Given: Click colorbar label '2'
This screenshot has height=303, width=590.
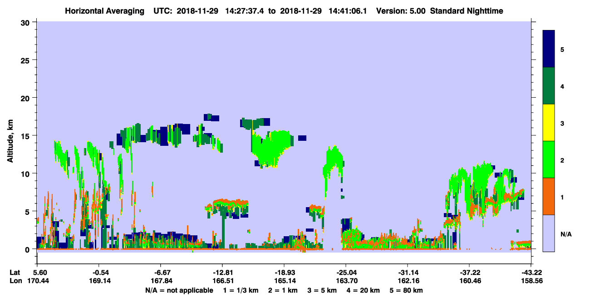Looking at the screenshot, I should (562, 160).
